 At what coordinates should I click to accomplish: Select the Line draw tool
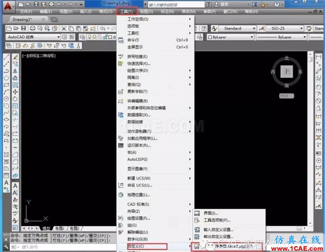tap(6, 57)
